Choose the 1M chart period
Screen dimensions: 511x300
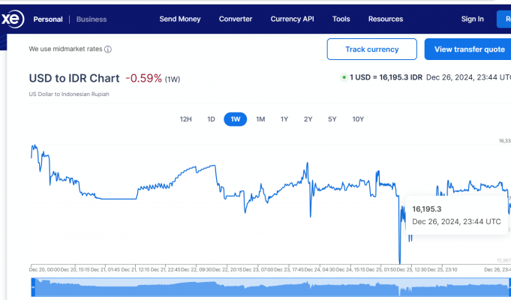[x=260, y=118]
